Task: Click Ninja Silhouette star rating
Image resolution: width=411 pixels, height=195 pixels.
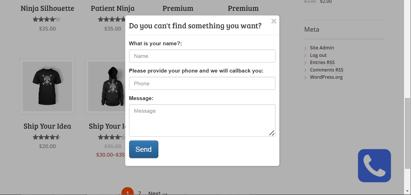Action: pos(47,19)
